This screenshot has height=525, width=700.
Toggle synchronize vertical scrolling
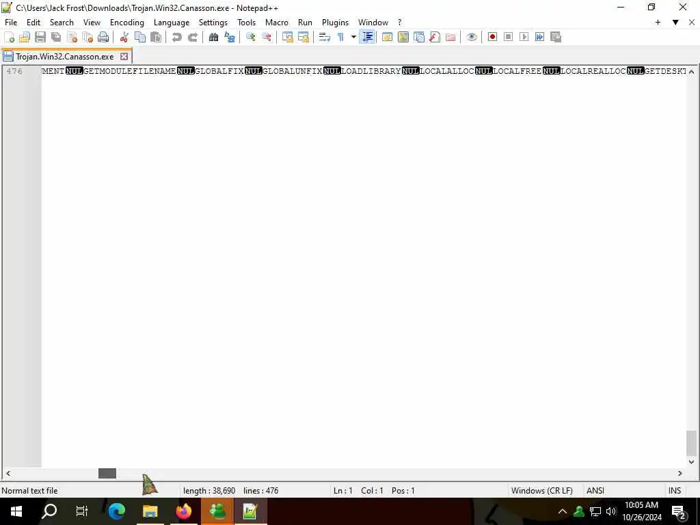[x=288, y=37]
